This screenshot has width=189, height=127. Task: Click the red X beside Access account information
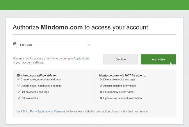point(101,86)
